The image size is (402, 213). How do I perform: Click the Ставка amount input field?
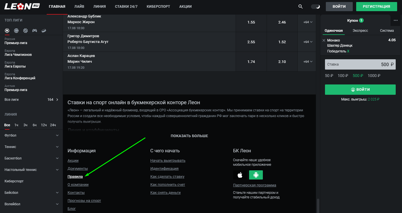point(360,64)
